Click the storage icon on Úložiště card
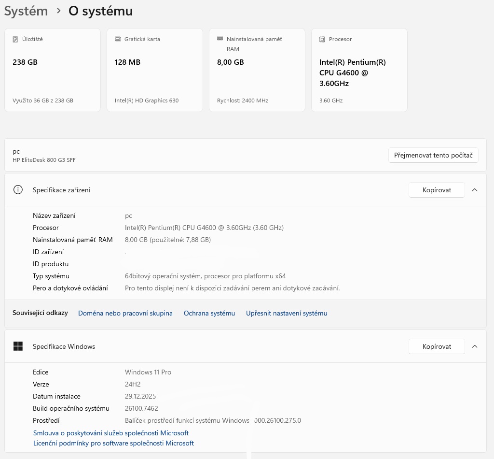 point(15,39)
